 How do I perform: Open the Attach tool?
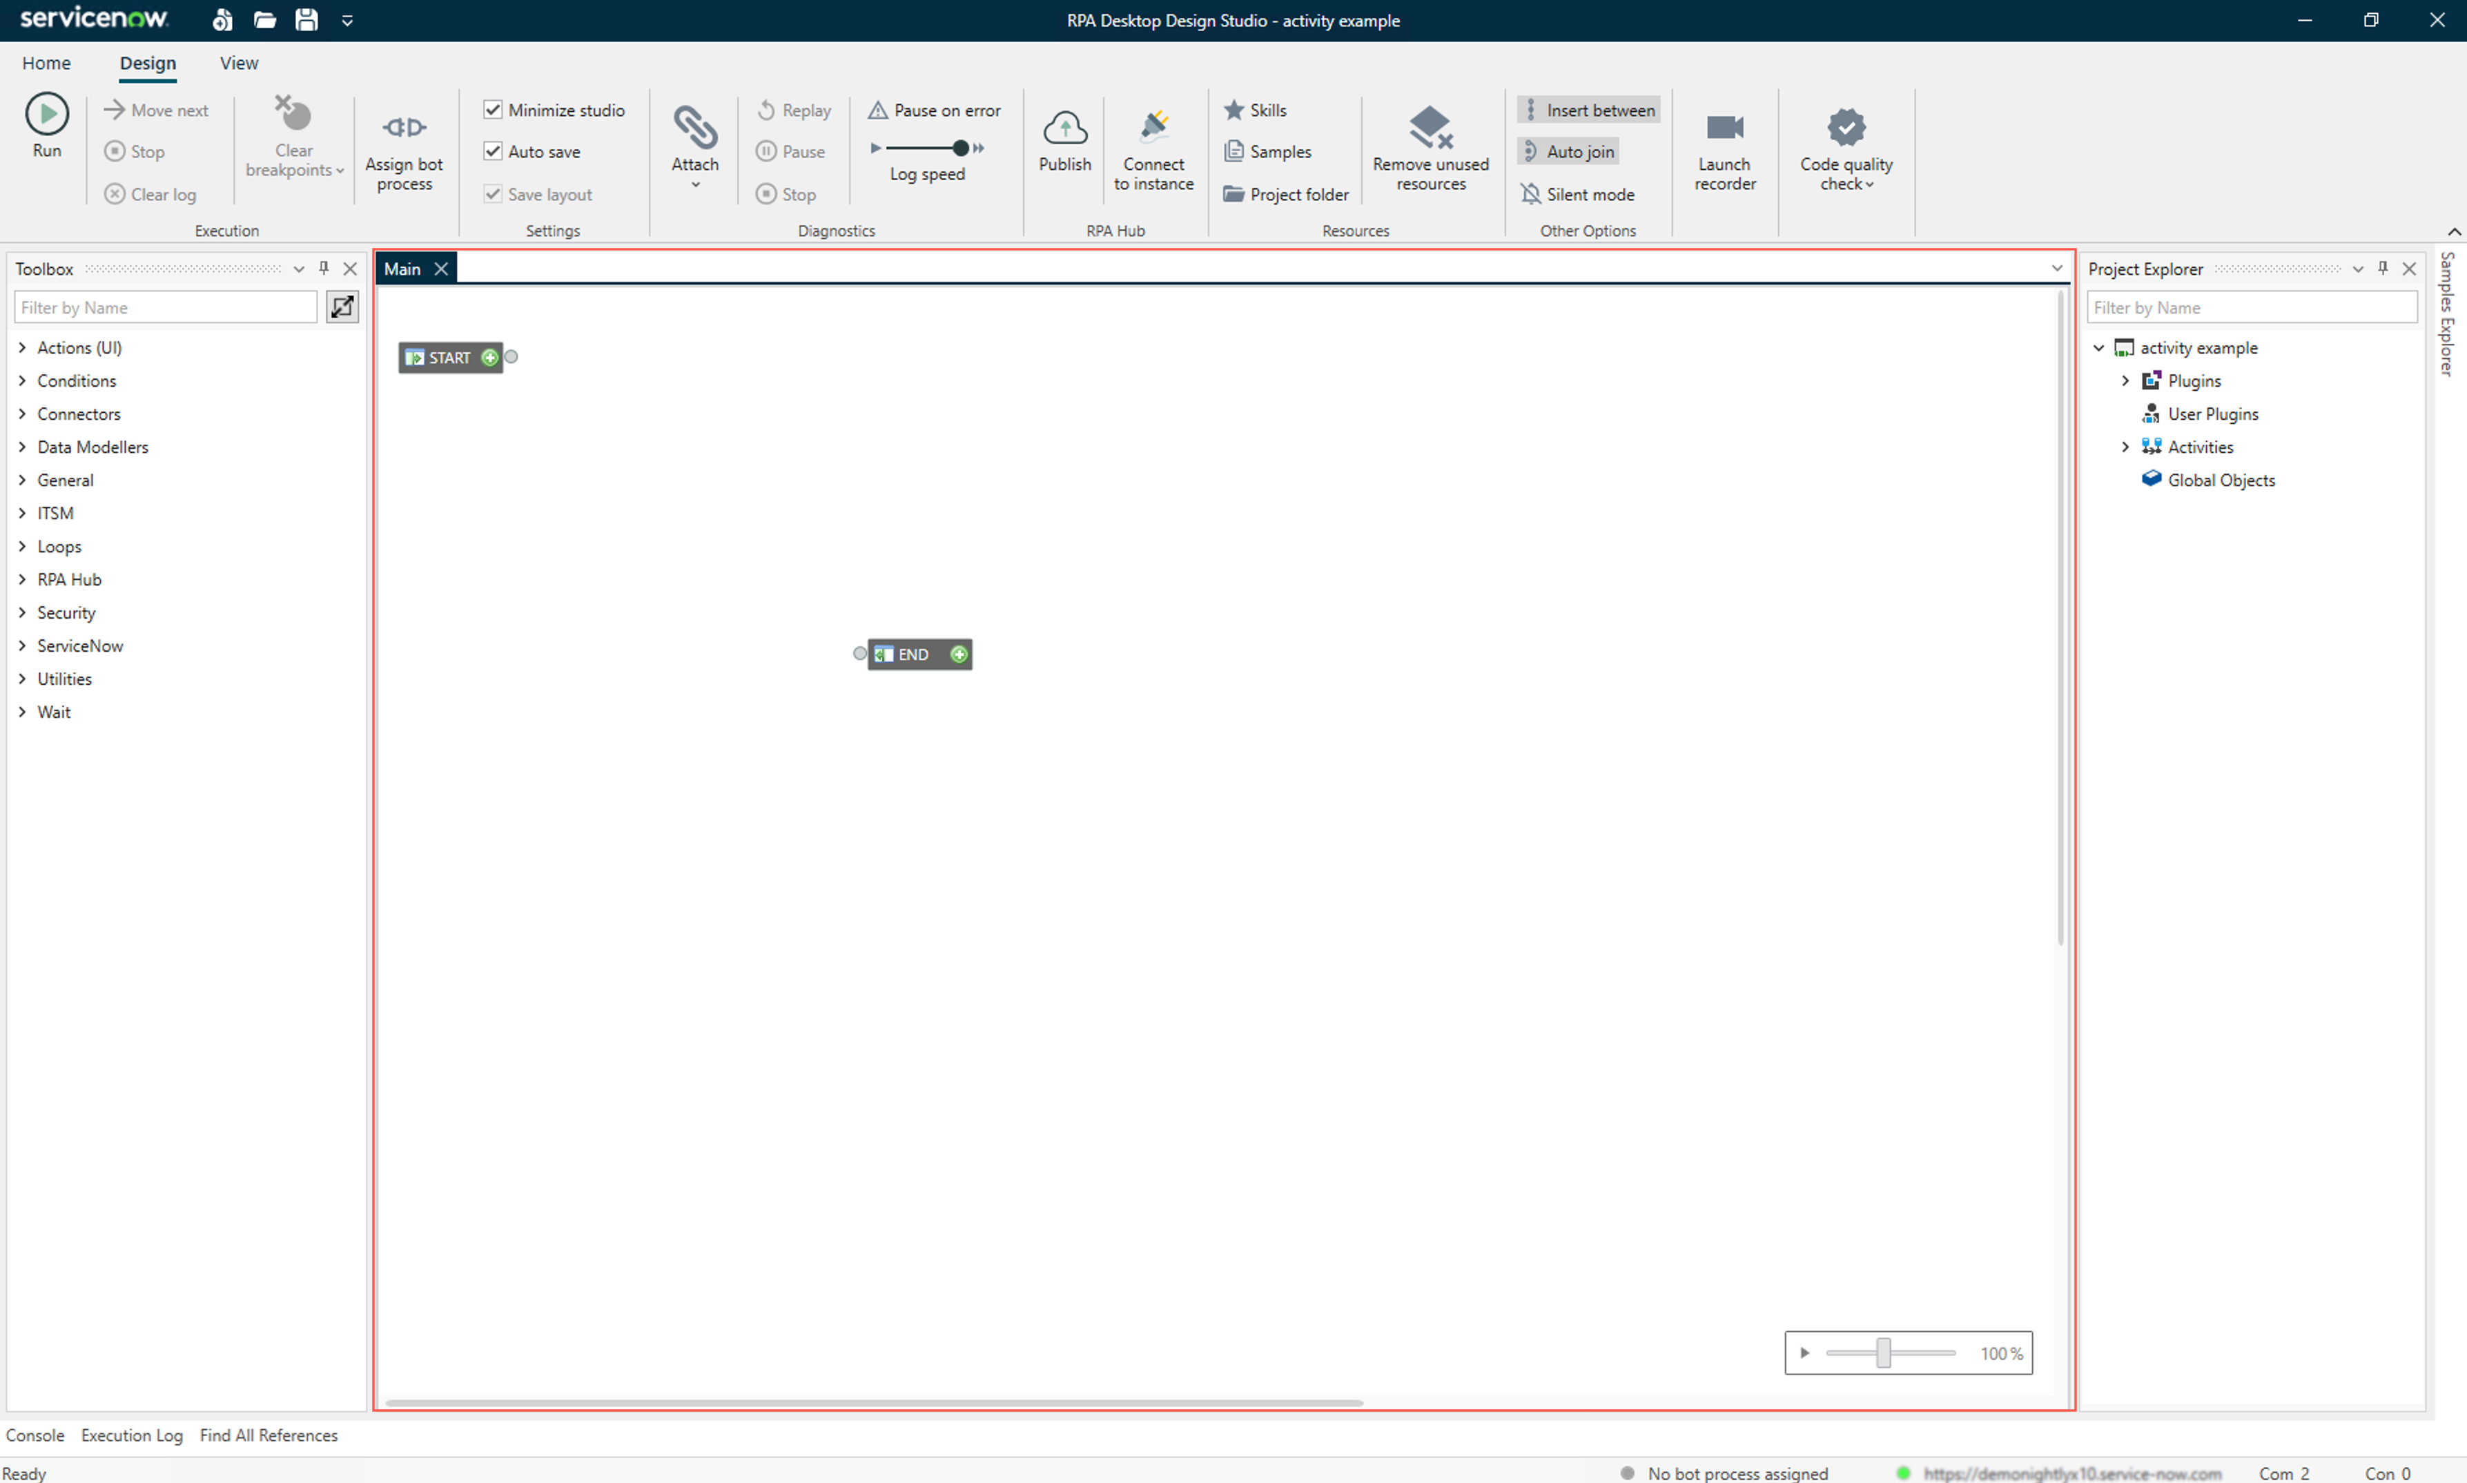(x=695, y=146)
